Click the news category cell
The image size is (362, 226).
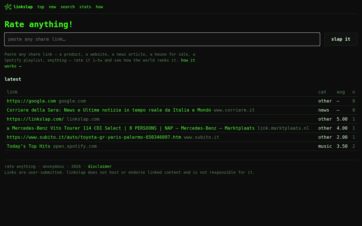[324, 110]
